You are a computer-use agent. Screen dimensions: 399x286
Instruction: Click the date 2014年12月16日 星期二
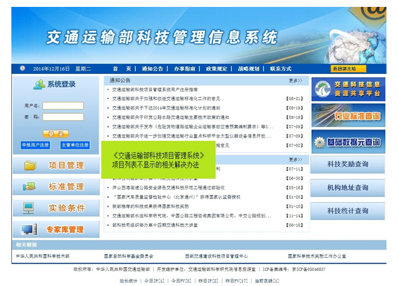coord(62,69)
